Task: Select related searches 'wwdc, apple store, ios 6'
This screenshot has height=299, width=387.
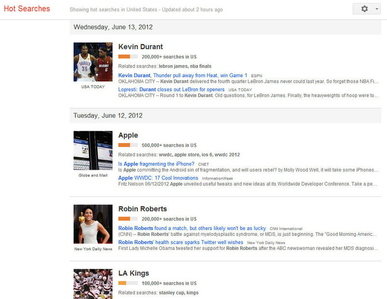Action: [x=186, y=154]
